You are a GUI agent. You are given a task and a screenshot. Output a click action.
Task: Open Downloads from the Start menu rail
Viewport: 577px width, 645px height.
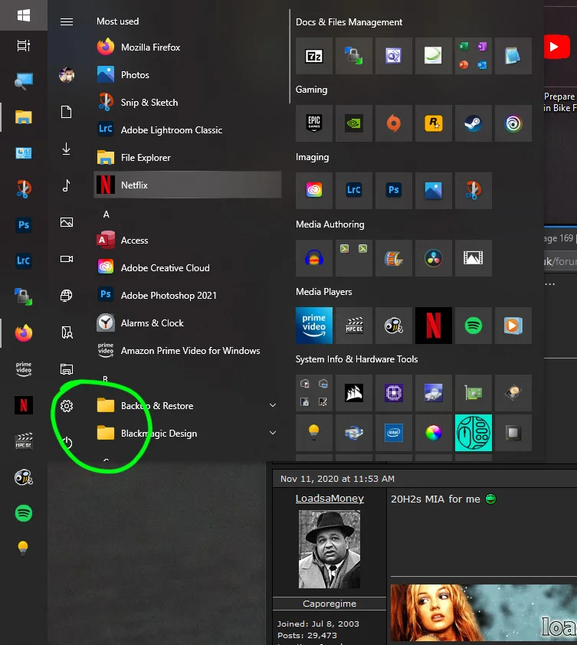[66, 149]
